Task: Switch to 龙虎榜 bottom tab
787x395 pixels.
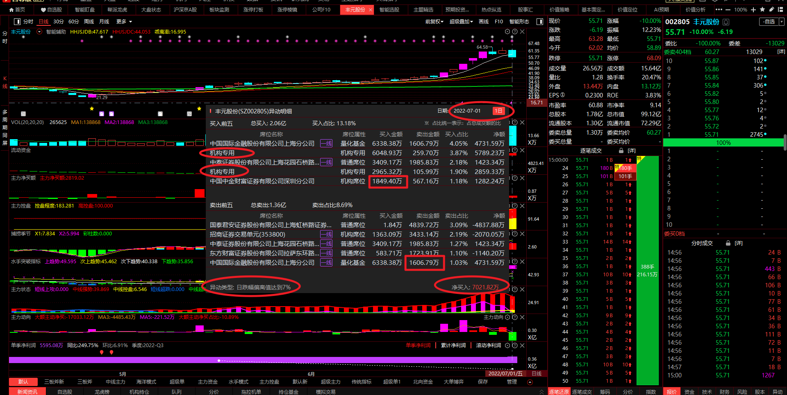Action: pos(102,392)
